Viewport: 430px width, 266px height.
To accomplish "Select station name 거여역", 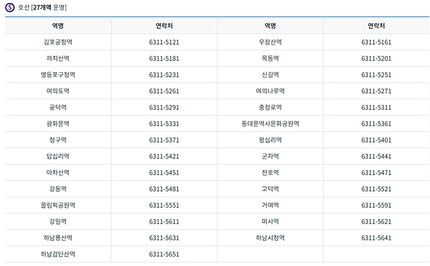I will pos(270,205).
